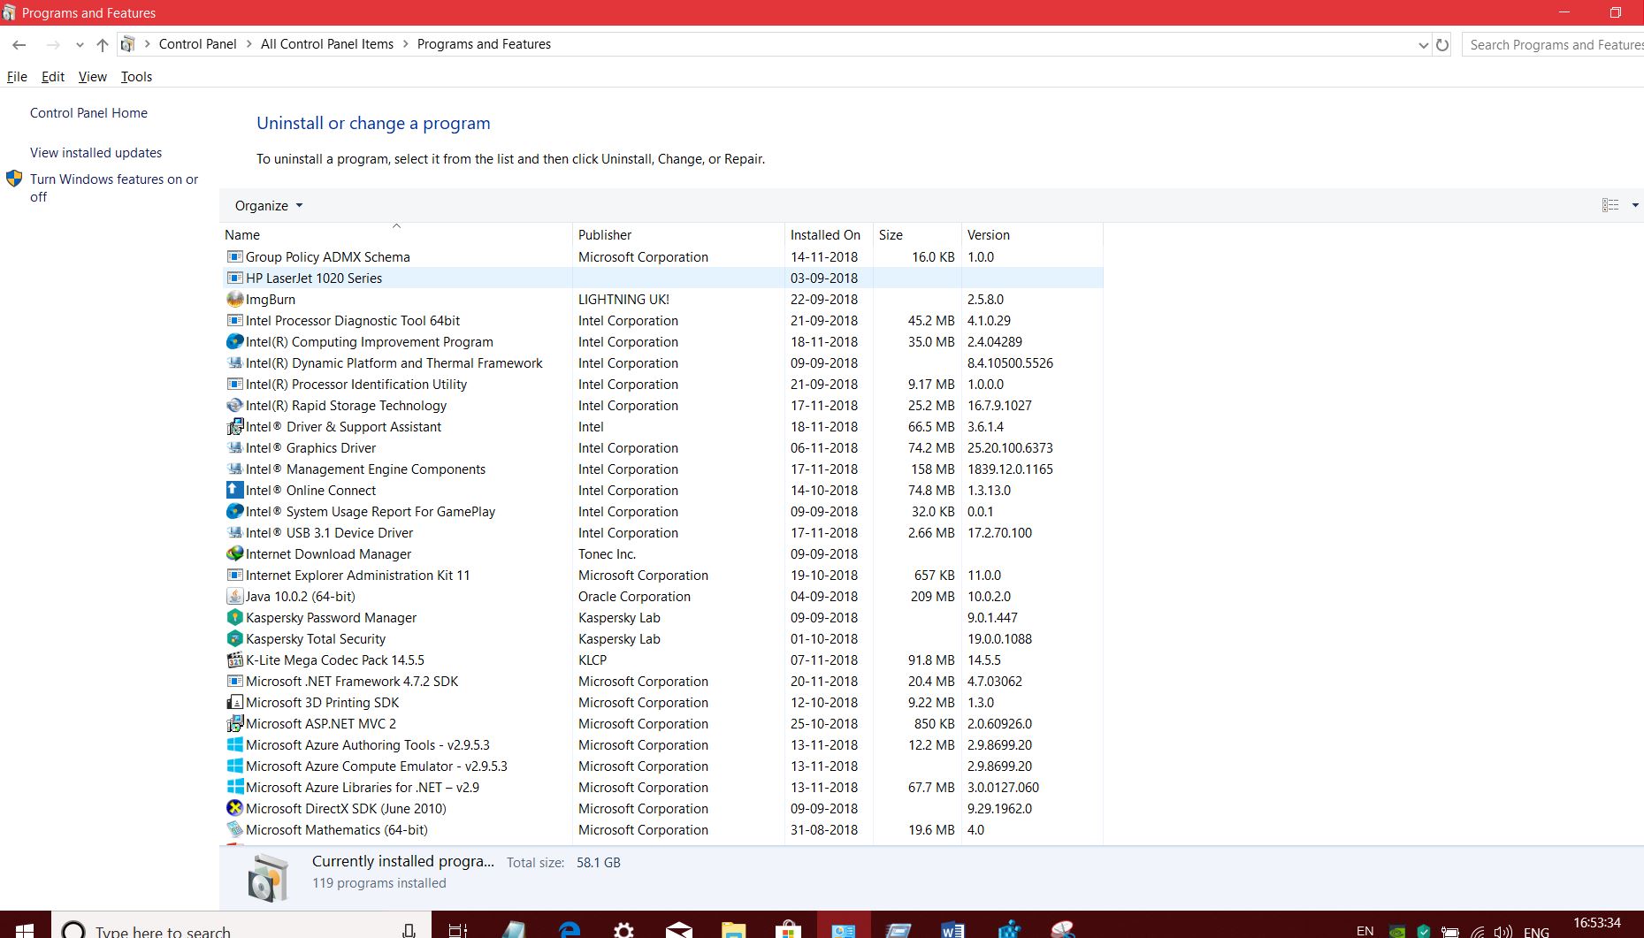The image size is (1644, 938).
Task: Go up one level with Up arrow
Action: tap(103, 44)
